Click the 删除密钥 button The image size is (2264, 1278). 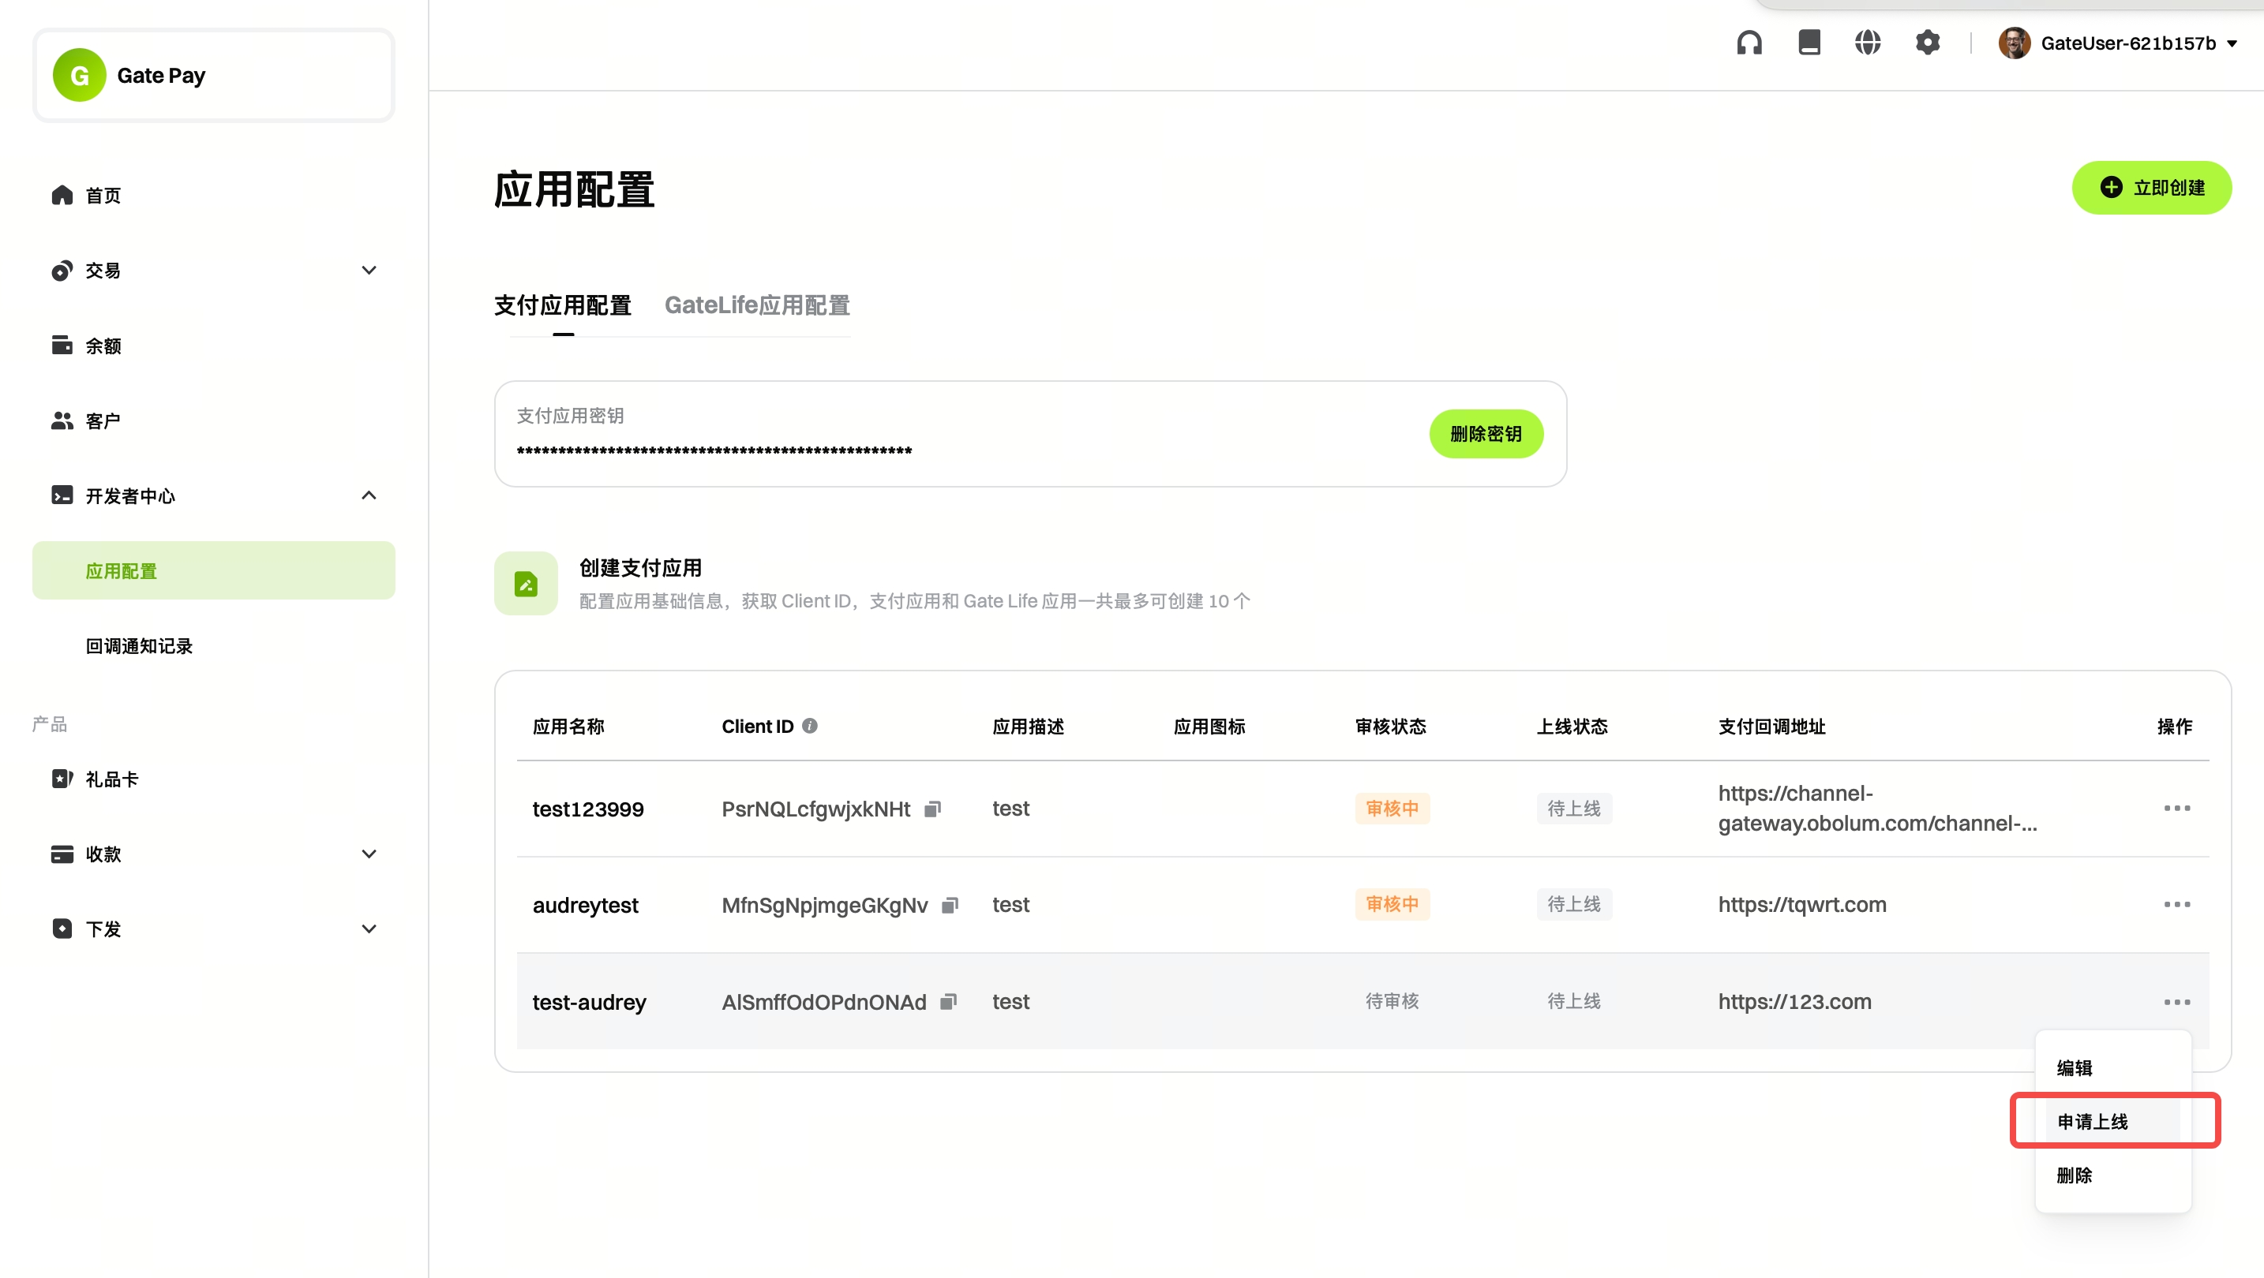[x=1486, y=434]
